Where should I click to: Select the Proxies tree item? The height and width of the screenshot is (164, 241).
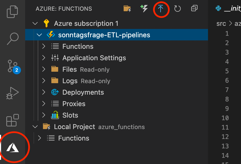(x=74, y=104)
